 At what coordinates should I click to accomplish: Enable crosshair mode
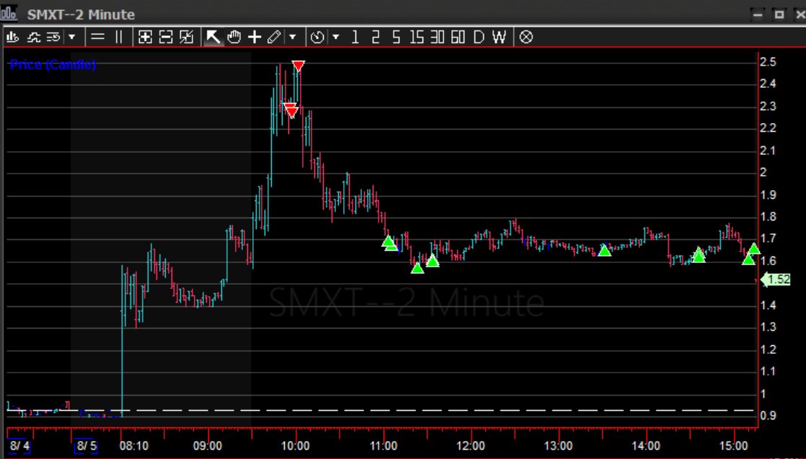coord(254,37)
